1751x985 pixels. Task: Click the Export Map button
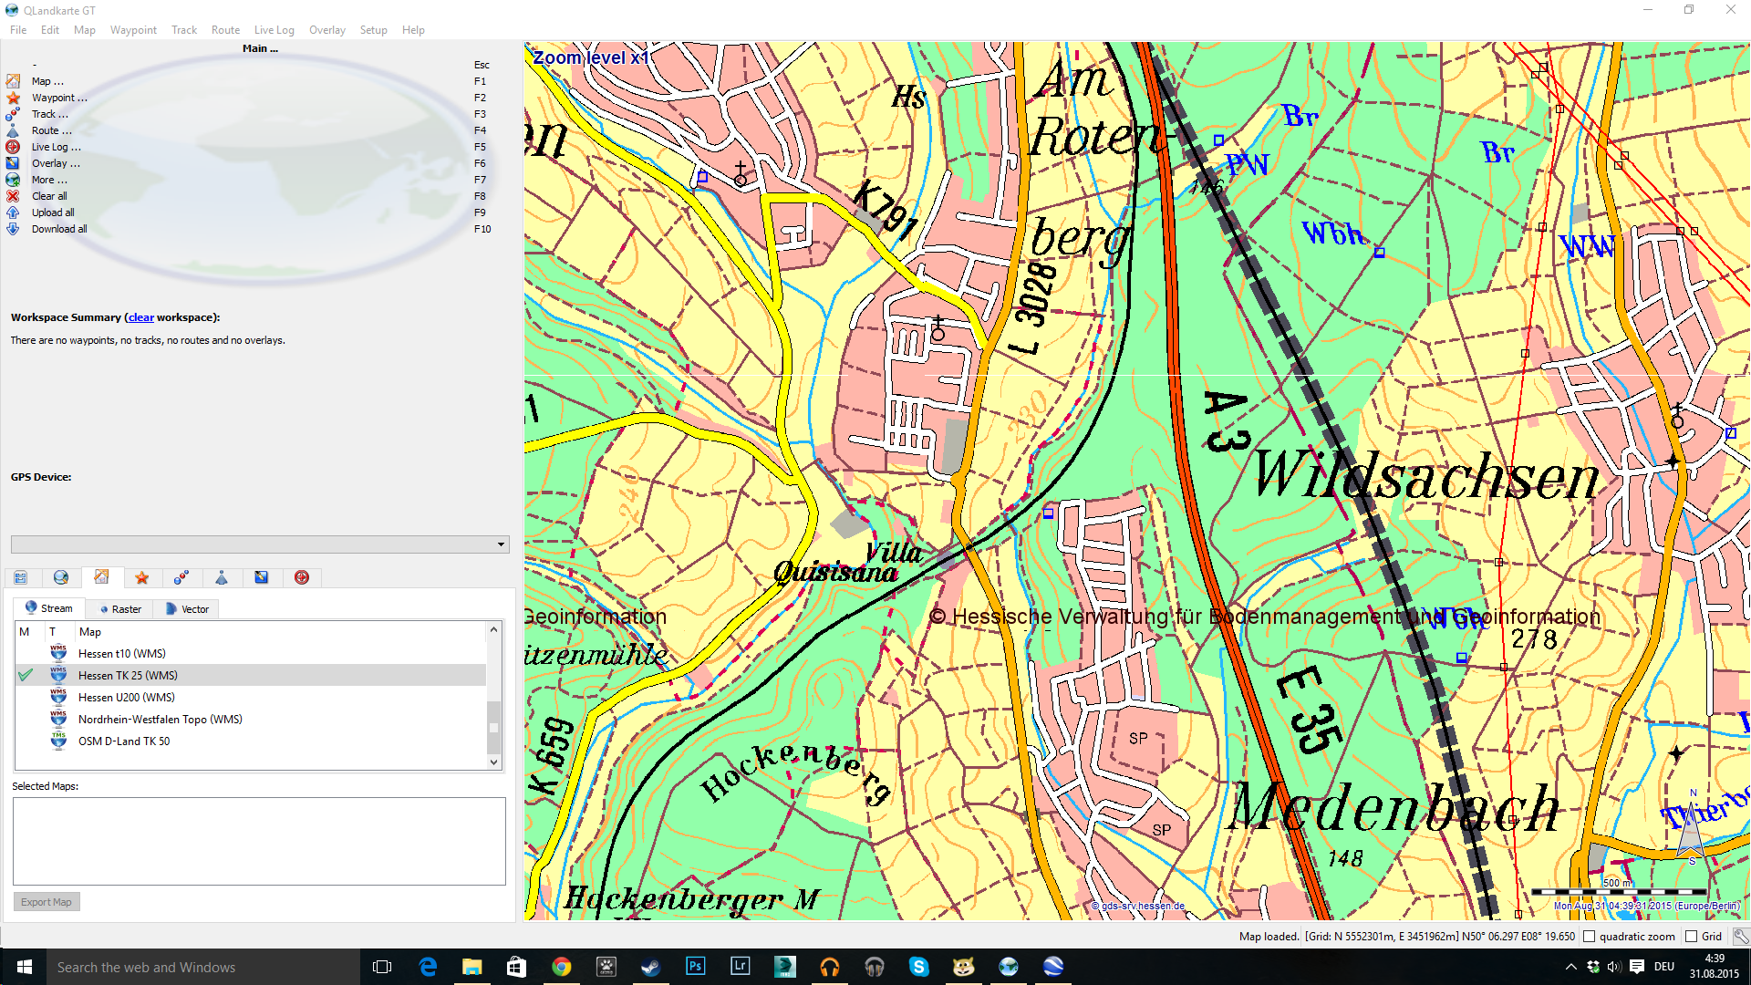click(x=47, y=902)
